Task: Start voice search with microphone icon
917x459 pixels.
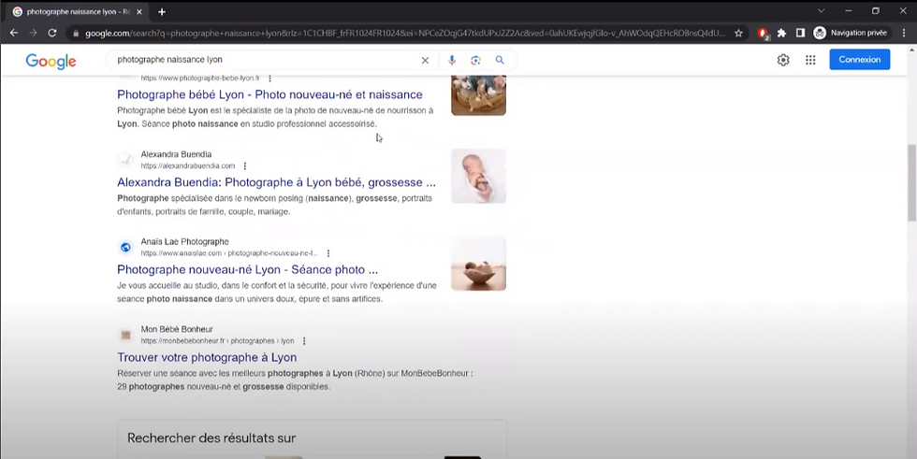Action: [x=451, y=60]
